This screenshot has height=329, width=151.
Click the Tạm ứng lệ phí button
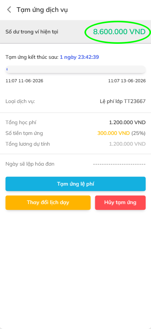click(x=76, y=184)
